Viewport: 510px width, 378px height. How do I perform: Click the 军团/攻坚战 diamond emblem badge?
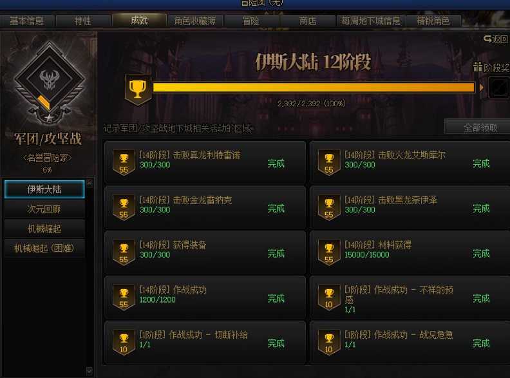49,82
